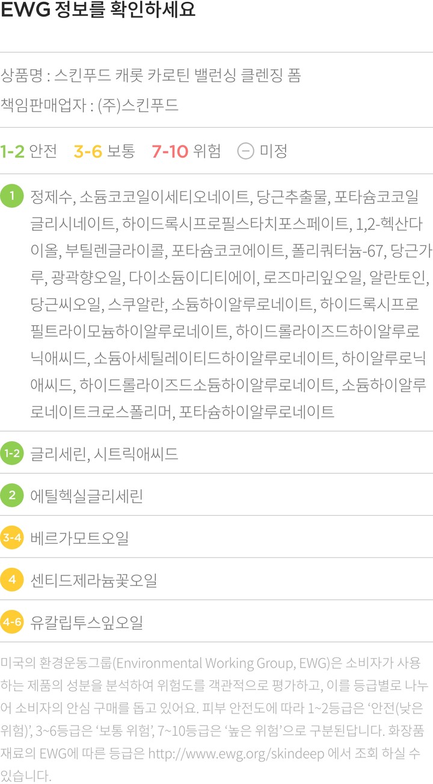Click the ingredient text "글리세린, 시트릭애씨드"

point(104,453)
